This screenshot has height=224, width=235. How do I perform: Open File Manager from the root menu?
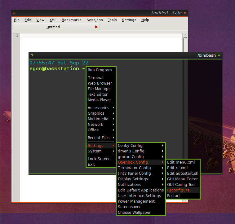tap(101, 89)
